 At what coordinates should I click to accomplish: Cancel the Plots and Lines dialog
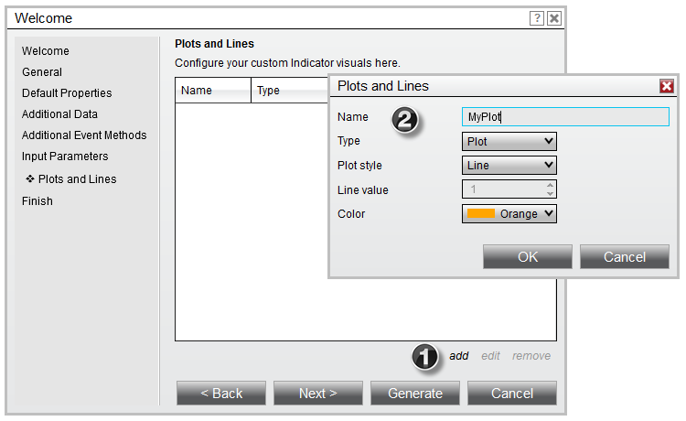pyautogui.click(x=625, y=257)
